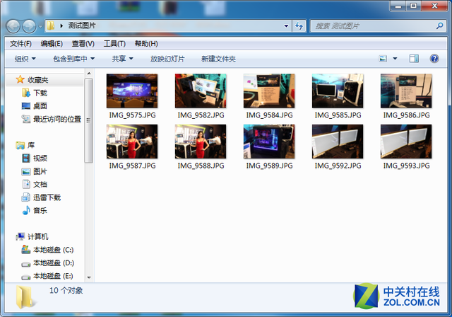The width and height of the screenshot is (452, 317).
Task: Open the 工具(T) menu
Action: click(x=114, y=44)
